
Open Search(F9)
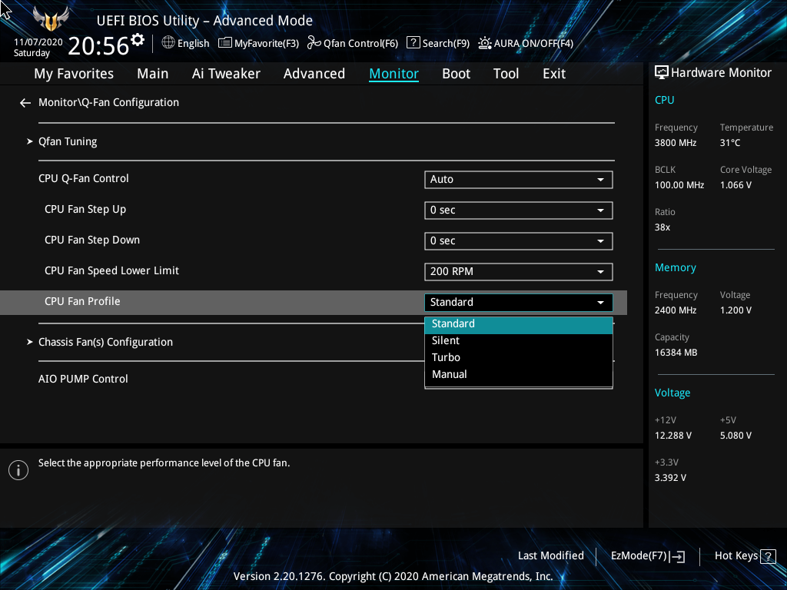point(438,43)
